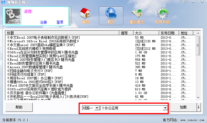
Task: Click the [在线]212 MB size cell
Action: [145, 49]
